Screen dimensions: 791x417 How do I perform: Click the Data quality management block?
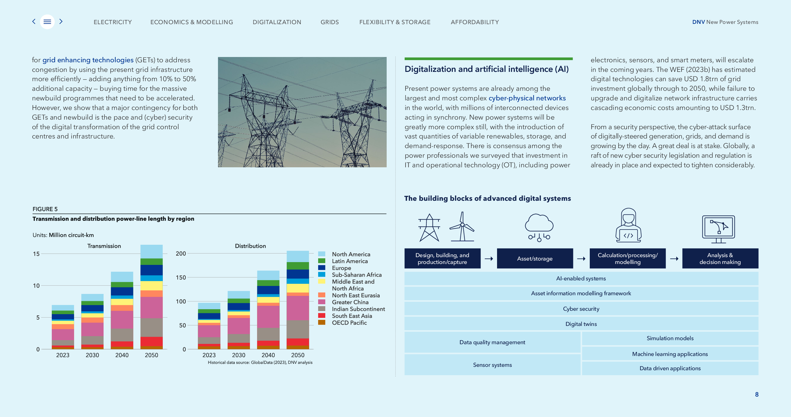pos(492,342)
